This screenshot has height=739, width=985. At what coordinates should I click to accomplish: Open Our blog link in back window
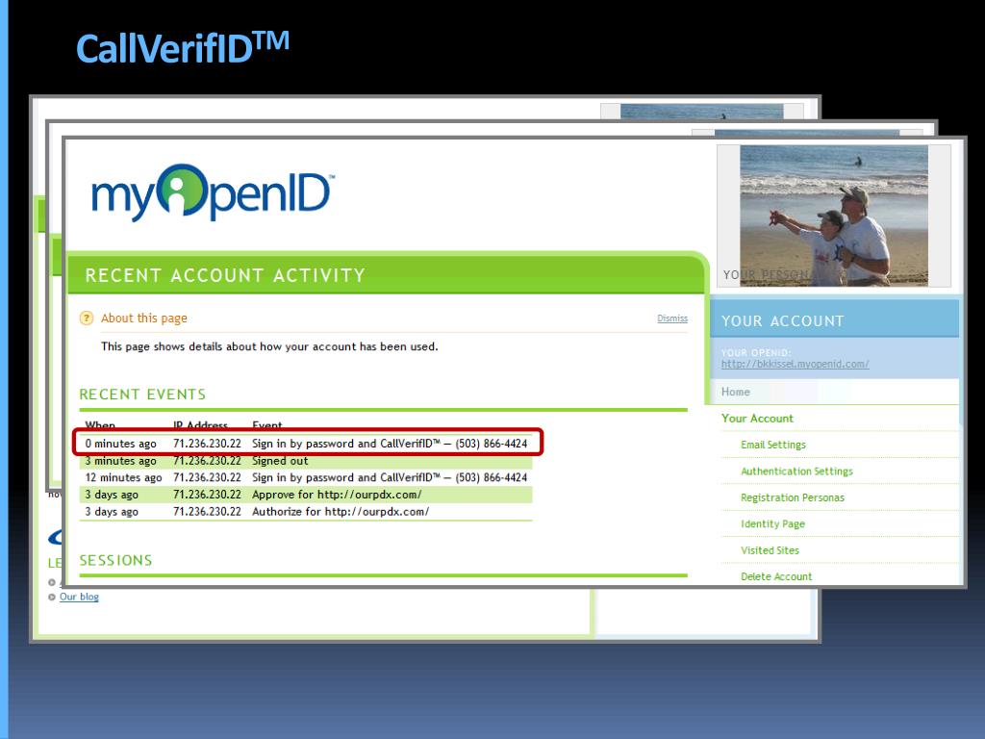click(79, 597)
